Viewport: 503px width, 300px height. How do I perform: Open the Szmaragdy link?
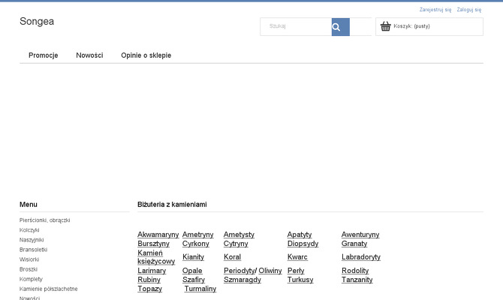pos(242,280)
